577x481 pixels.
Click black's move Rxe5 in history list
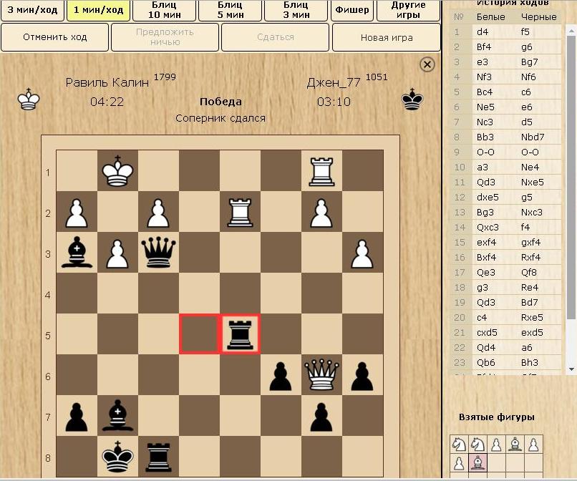(x=533, y=317)
